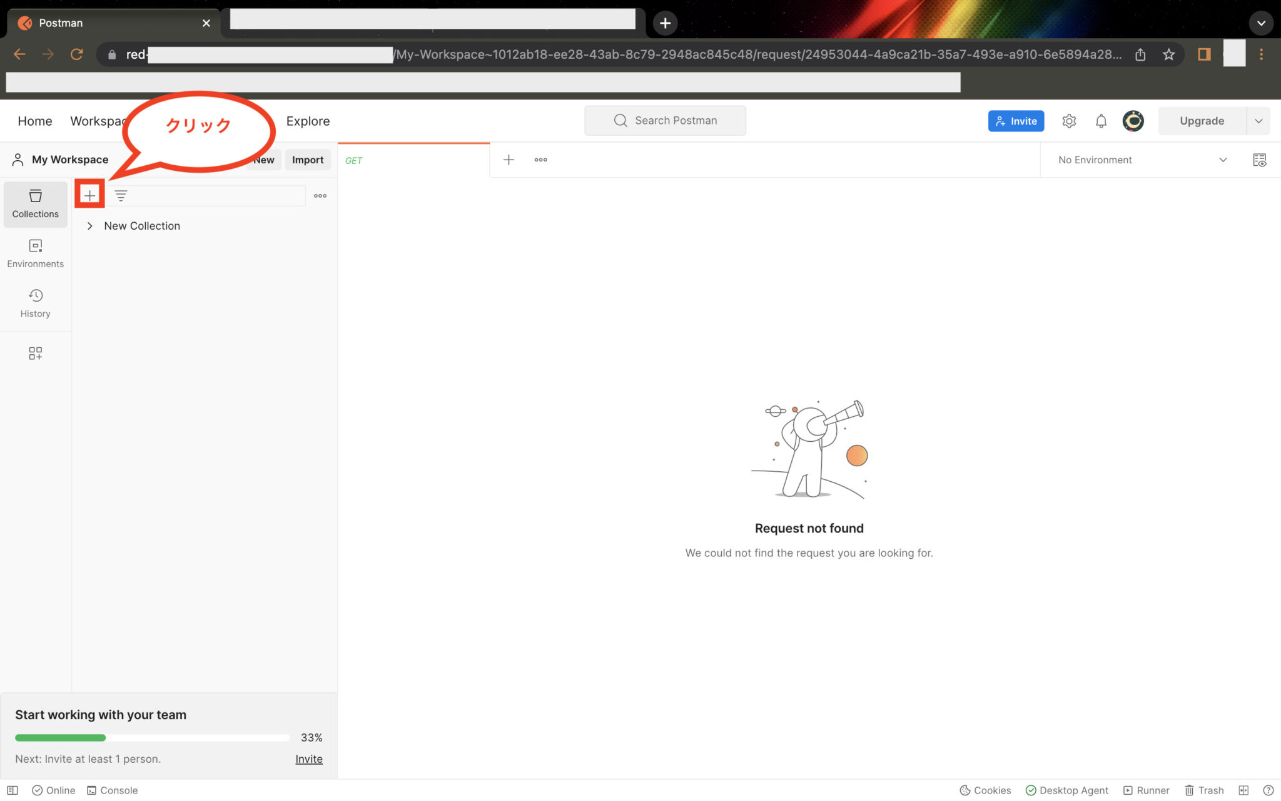Open the dropdown arrow next to Upgrade
This screenshot has height=801, width=1281.
pyautogui.click(x=1258, y=121)
